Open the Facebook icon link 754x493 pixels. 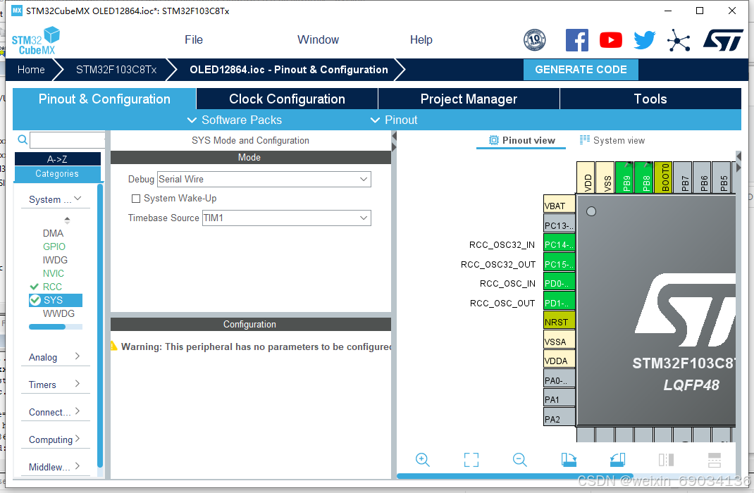[x=576, y=40]
